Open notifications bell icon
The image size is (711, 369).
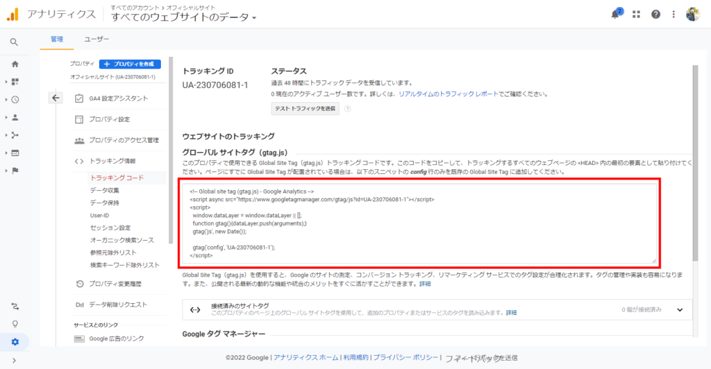pos(615,15)
